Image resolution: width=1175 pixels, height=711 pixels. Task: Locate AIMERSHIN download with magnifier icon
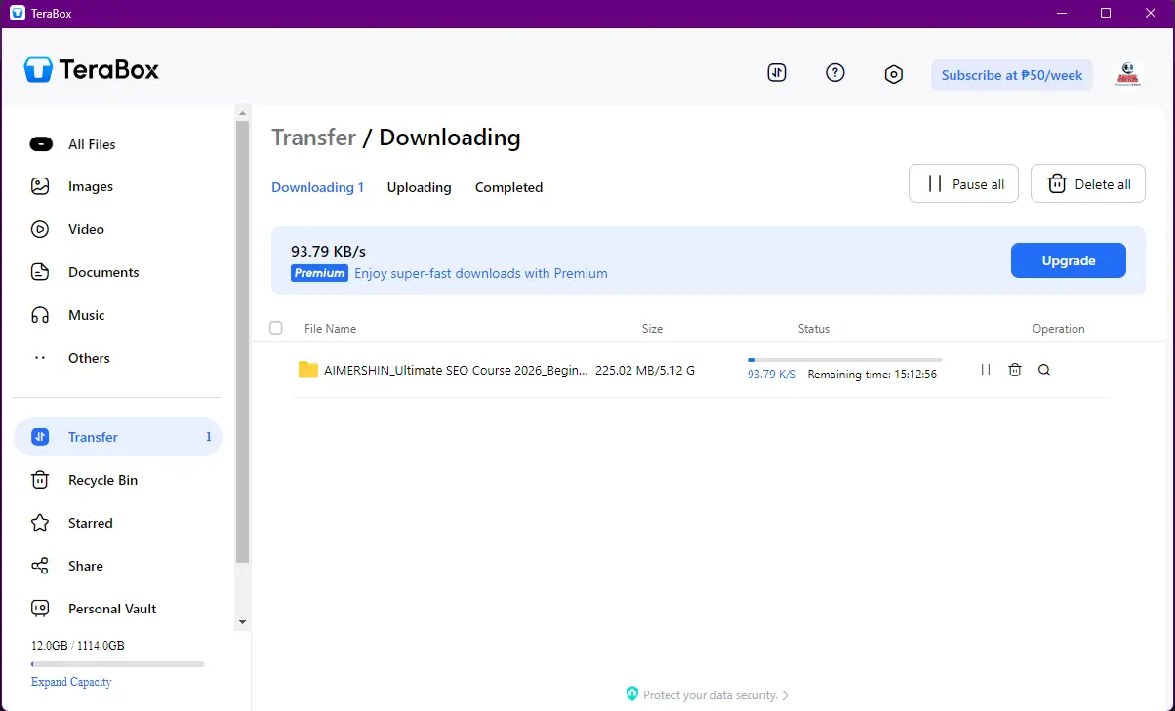click(1044, 370)
